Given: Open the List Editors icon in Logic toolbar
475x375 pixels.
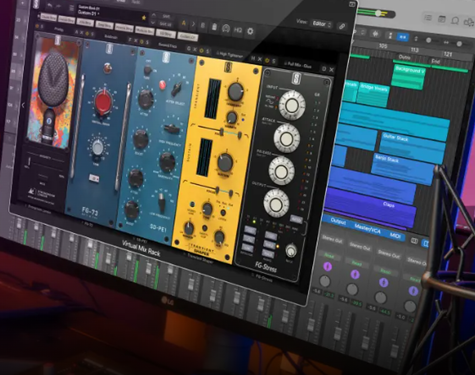Looking at the screenshot, I should pyautogui.click(x=428, y=18).
